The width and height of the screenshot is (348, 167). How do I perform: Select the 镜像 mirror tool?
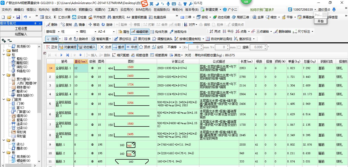(x=80, y=25)
